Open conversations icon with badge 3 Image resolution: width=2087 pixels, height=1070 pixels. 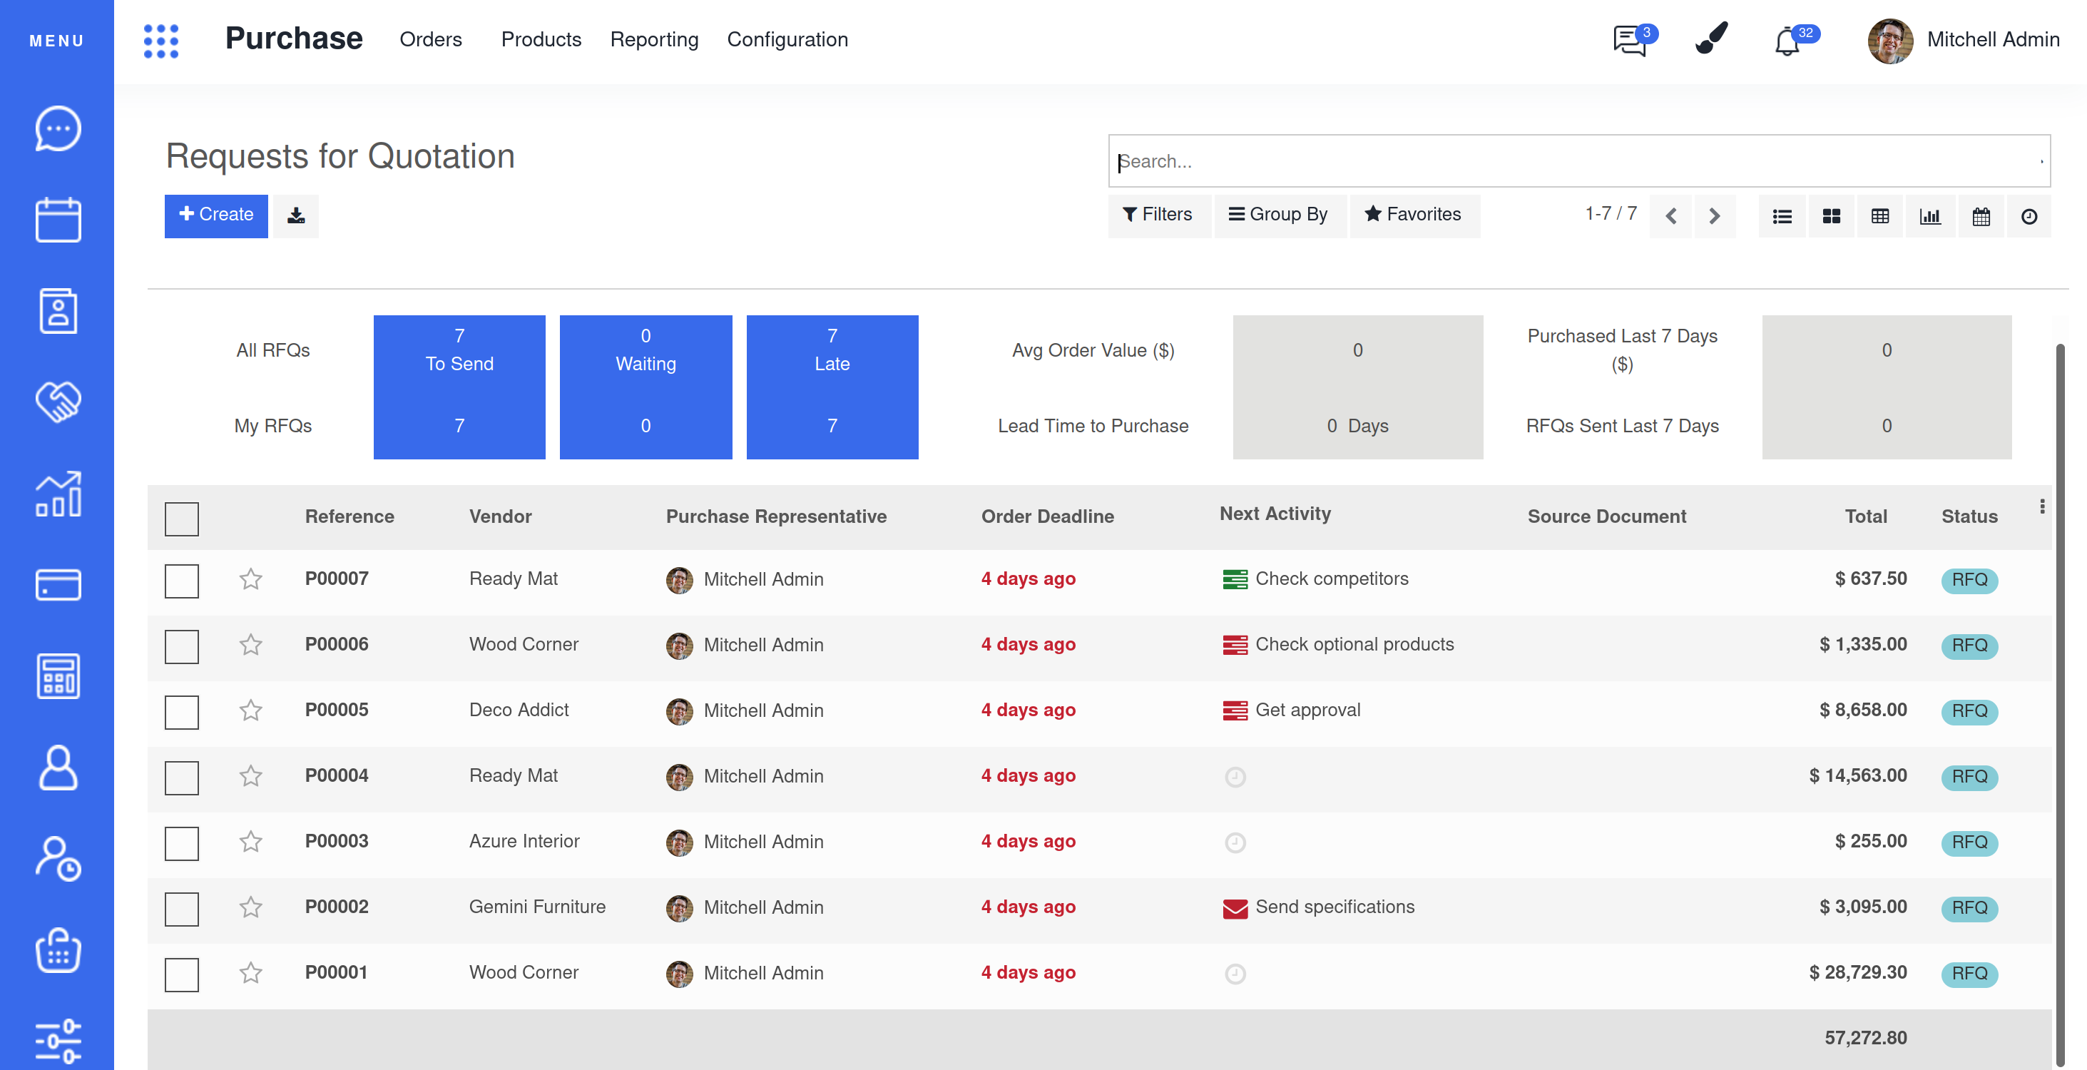point(1630,41)
